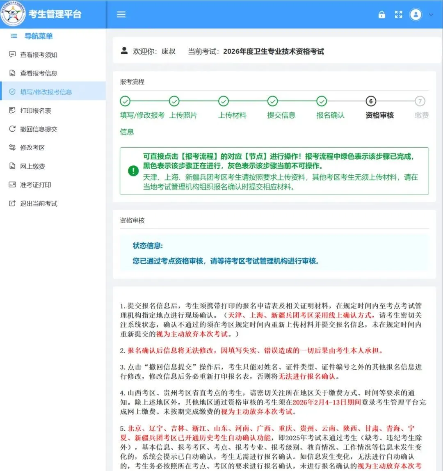This screenshot has width=443, height=471.
Task: Click the 导航菜单 list icon
Action: [x=14, y=36]
